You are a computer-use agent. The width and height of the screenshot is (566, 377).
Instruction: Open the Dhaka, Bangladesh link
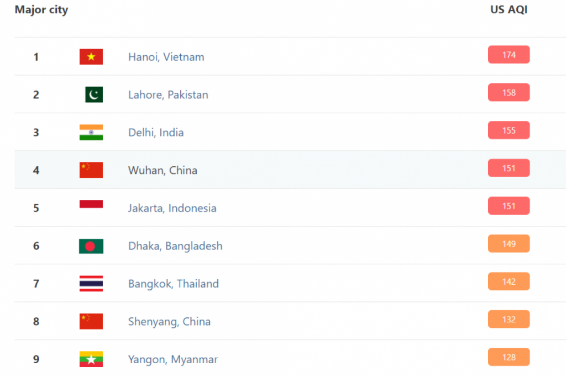tap(175, 246)
